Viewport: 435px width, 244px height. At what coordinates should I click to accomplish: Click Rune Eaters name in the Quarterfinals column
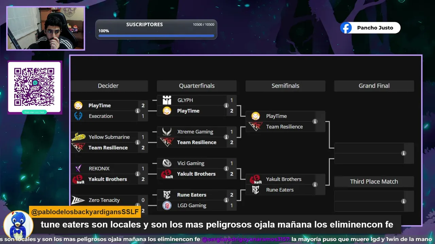pos(192,195)
